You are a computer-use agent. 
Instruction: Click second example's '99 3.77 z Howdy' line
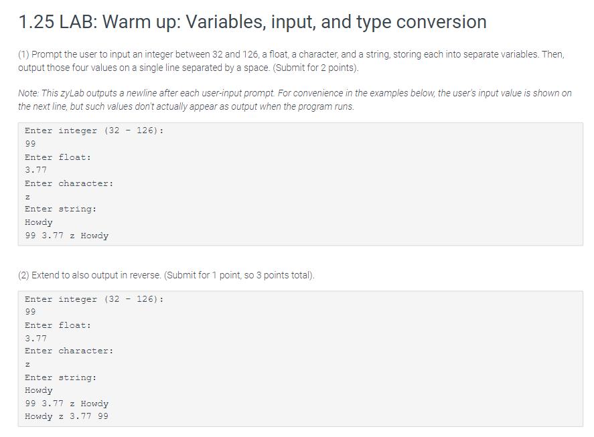(67, 404)
